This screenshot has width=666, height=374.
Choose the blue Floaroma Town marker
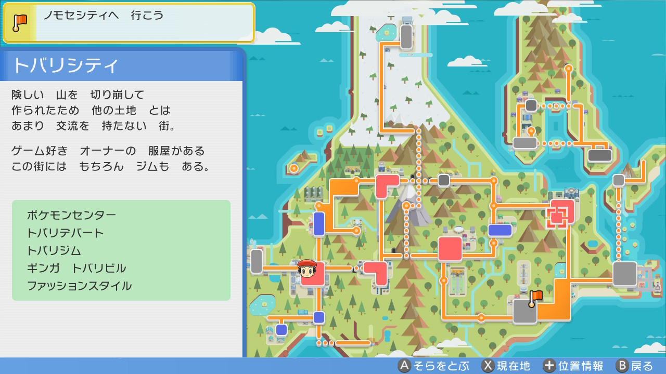[x=319, y=224]
